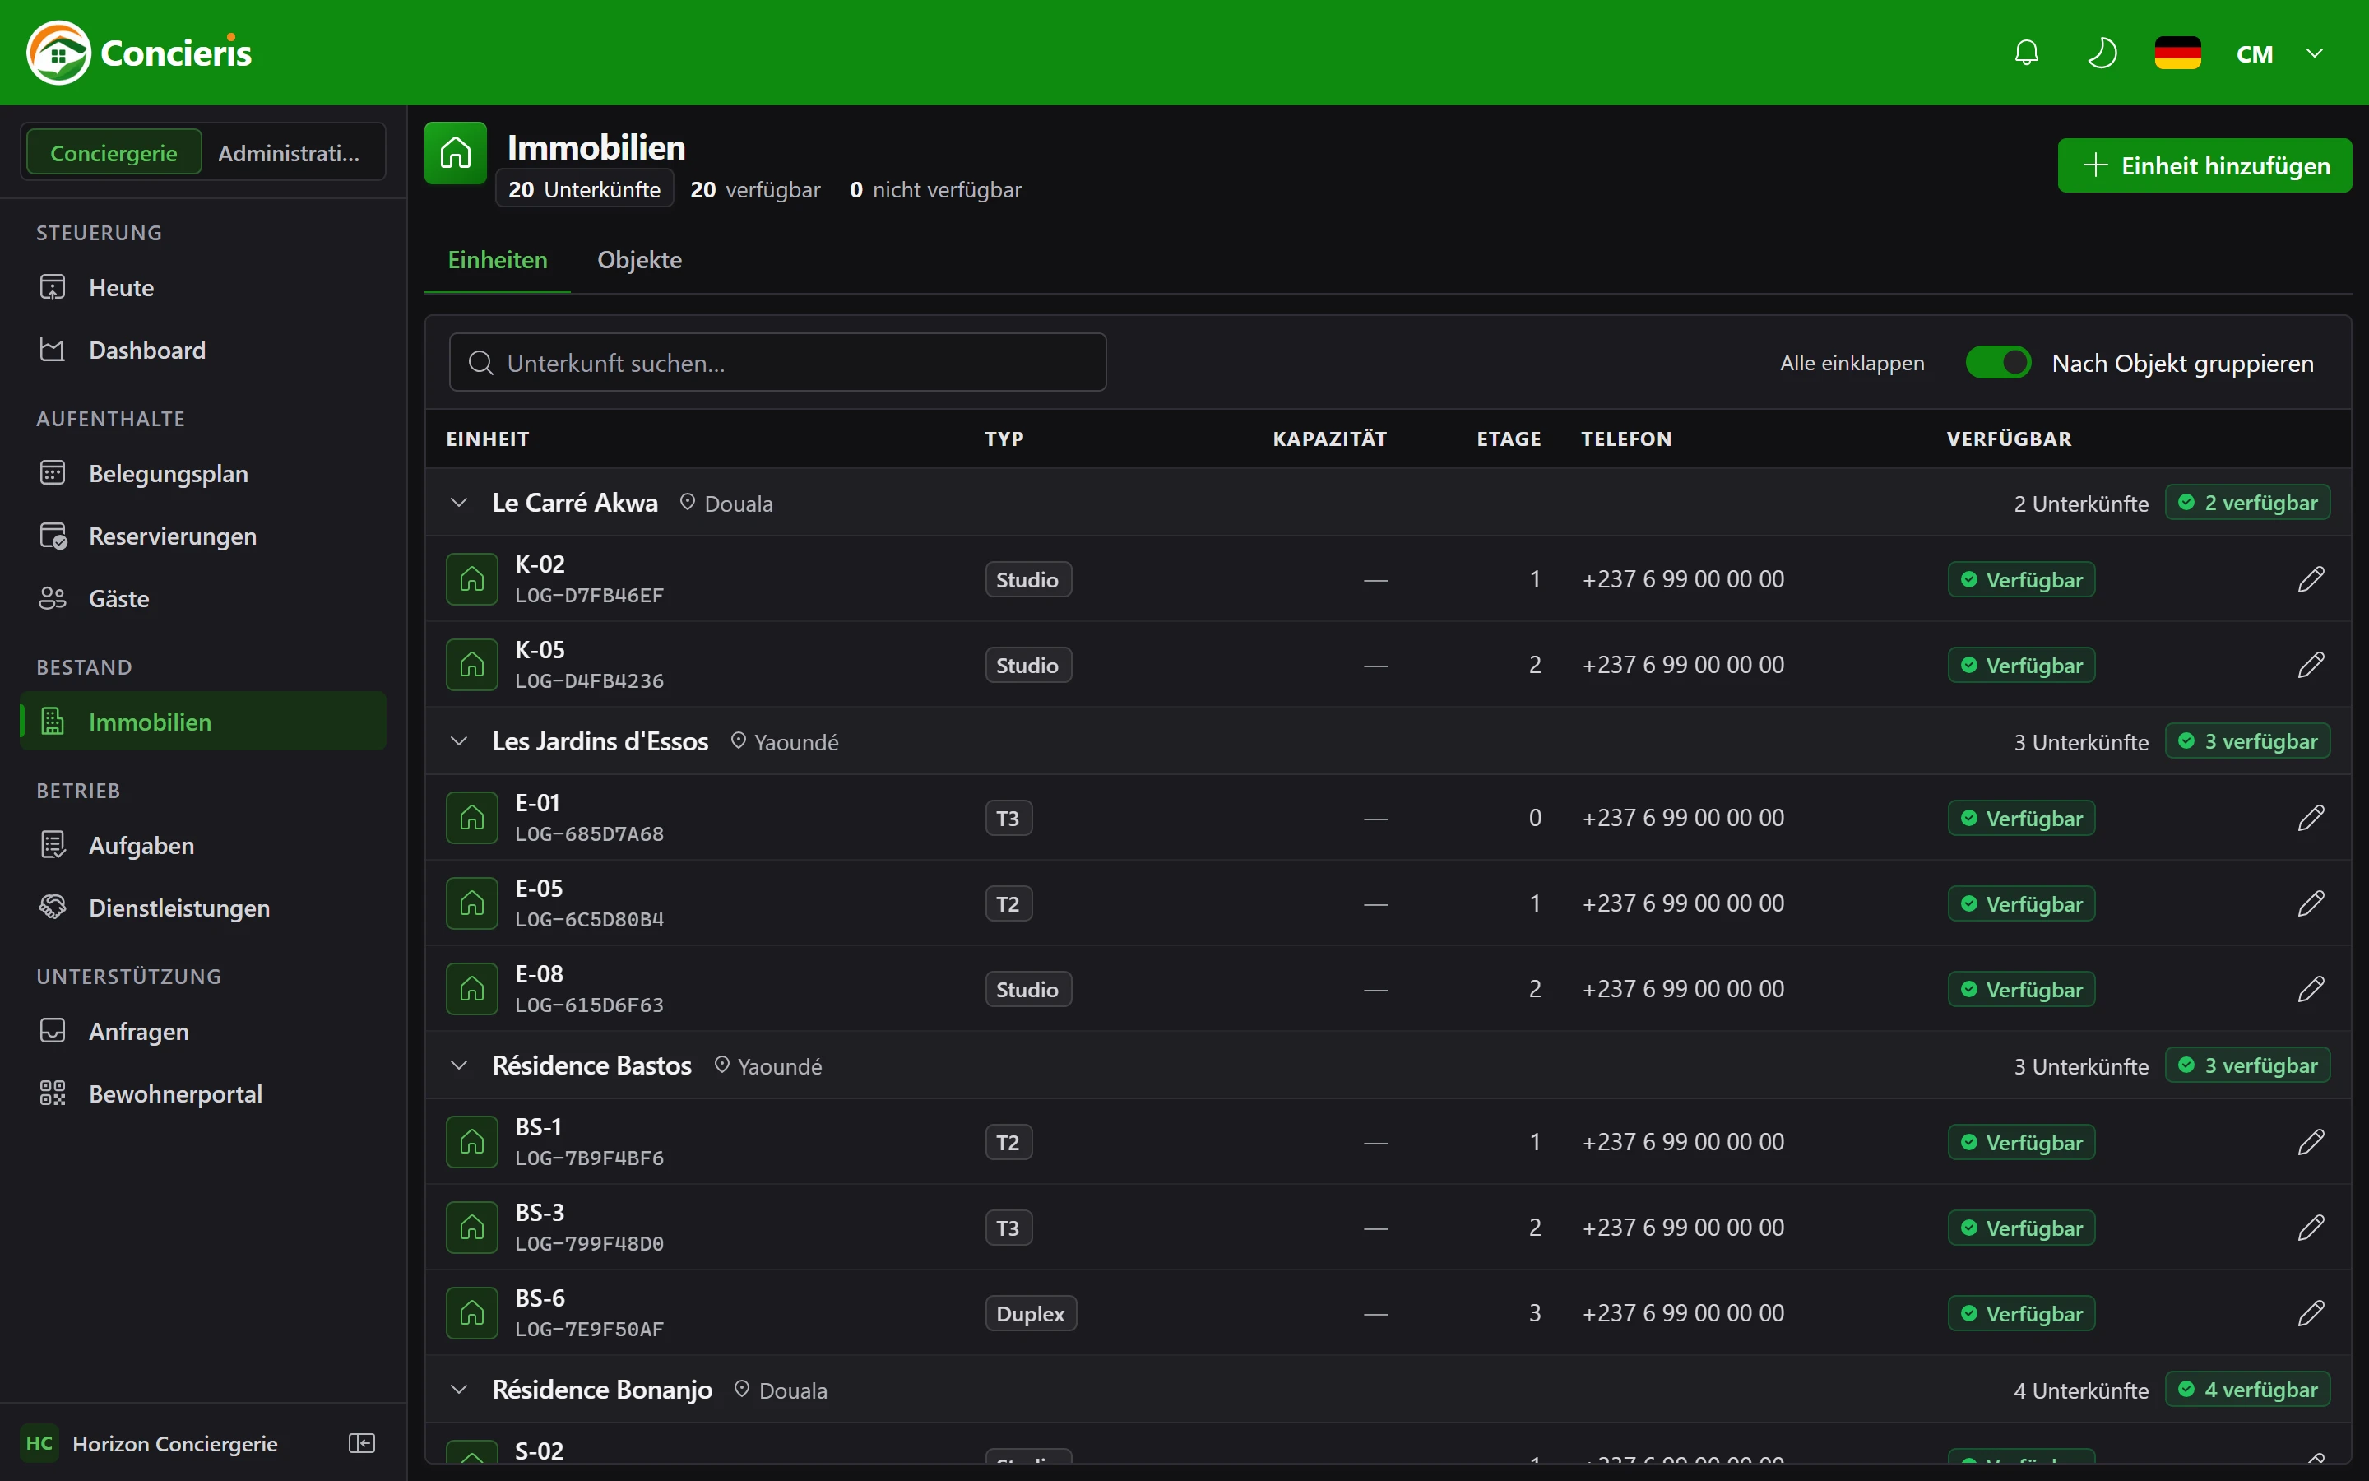Toggle dark mode moon icon
The image size is (2369, 1481).
tap(2102, 53)
